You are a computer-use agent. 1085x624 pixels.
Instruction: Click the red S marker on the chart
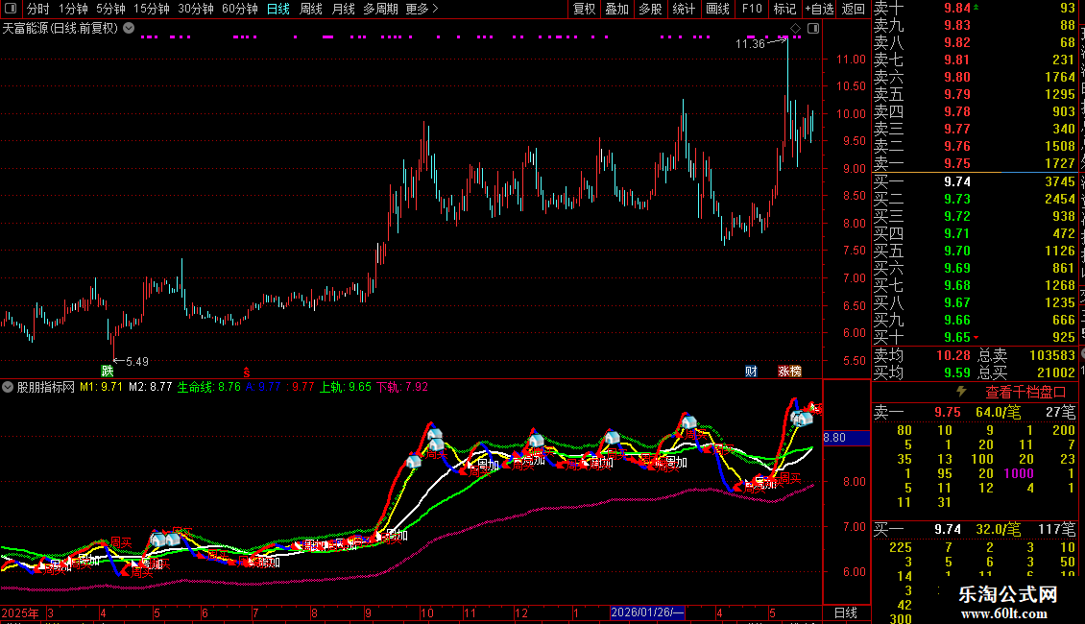pyautogui.click(x=247, y=372)
